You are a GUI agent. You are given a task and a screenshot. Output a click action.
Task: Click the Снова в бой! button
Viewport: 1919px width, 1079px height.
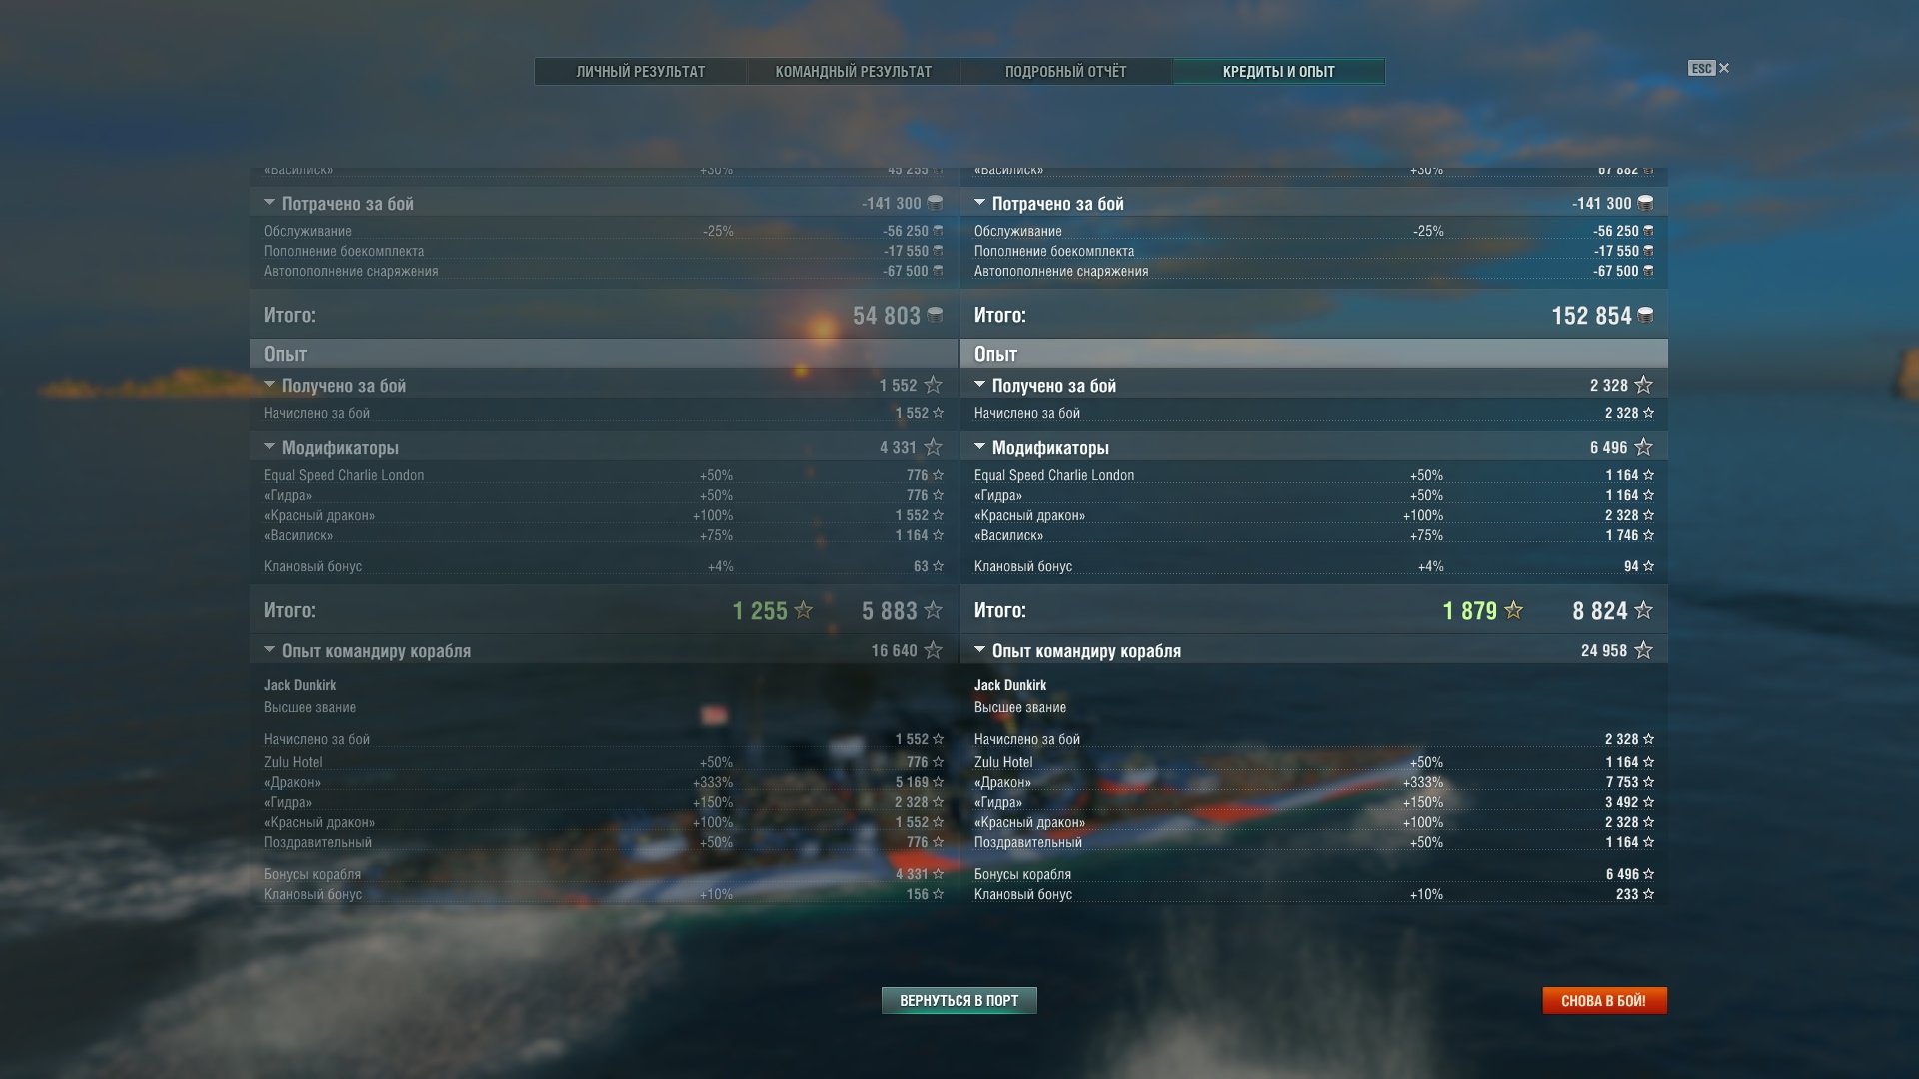coord(1603,1000)
